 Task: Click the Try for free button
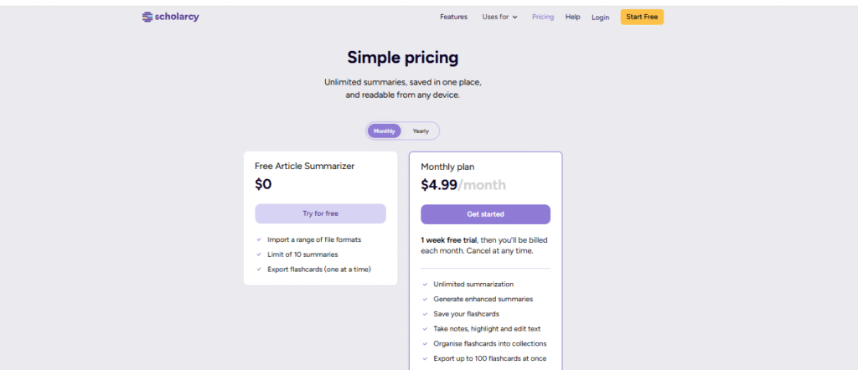click(x=321, y=213)
